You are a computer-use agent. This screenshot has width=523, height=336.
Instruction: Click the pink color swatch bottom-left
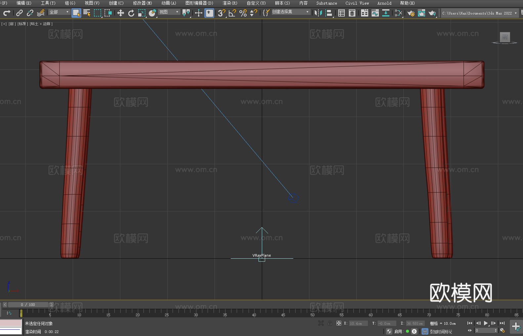[11, 323]
